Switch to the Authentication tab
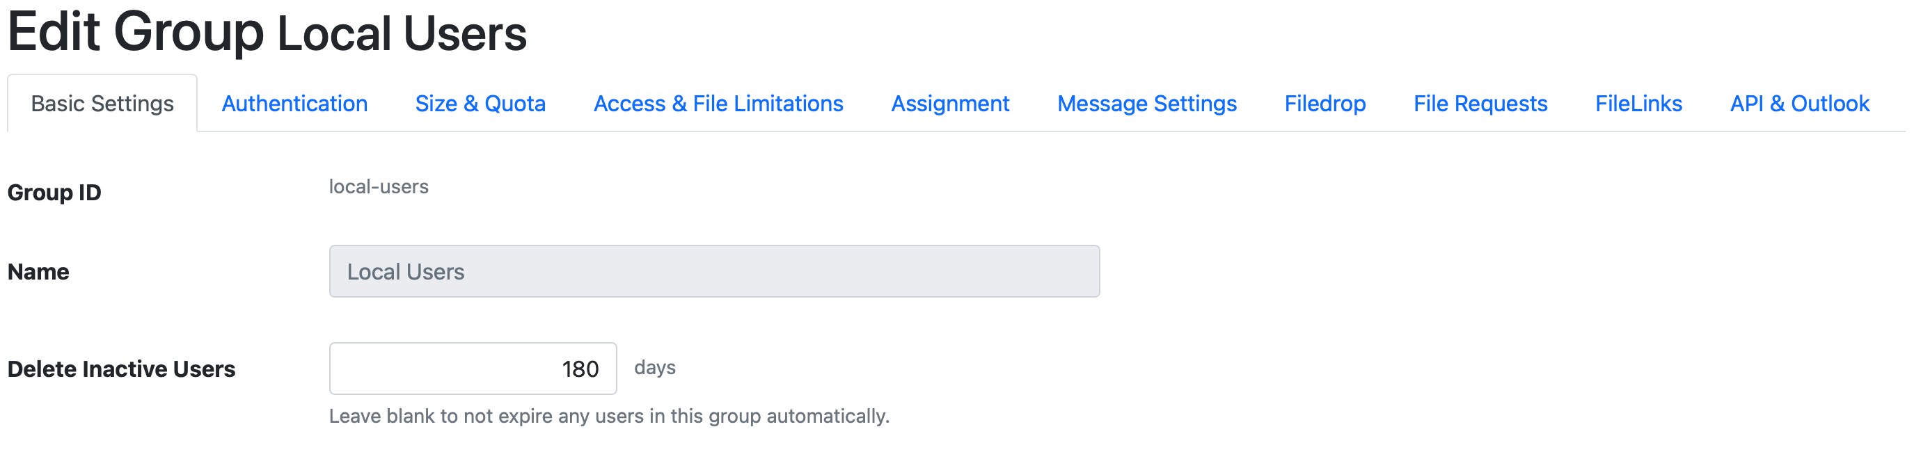 tap(294, 104)
